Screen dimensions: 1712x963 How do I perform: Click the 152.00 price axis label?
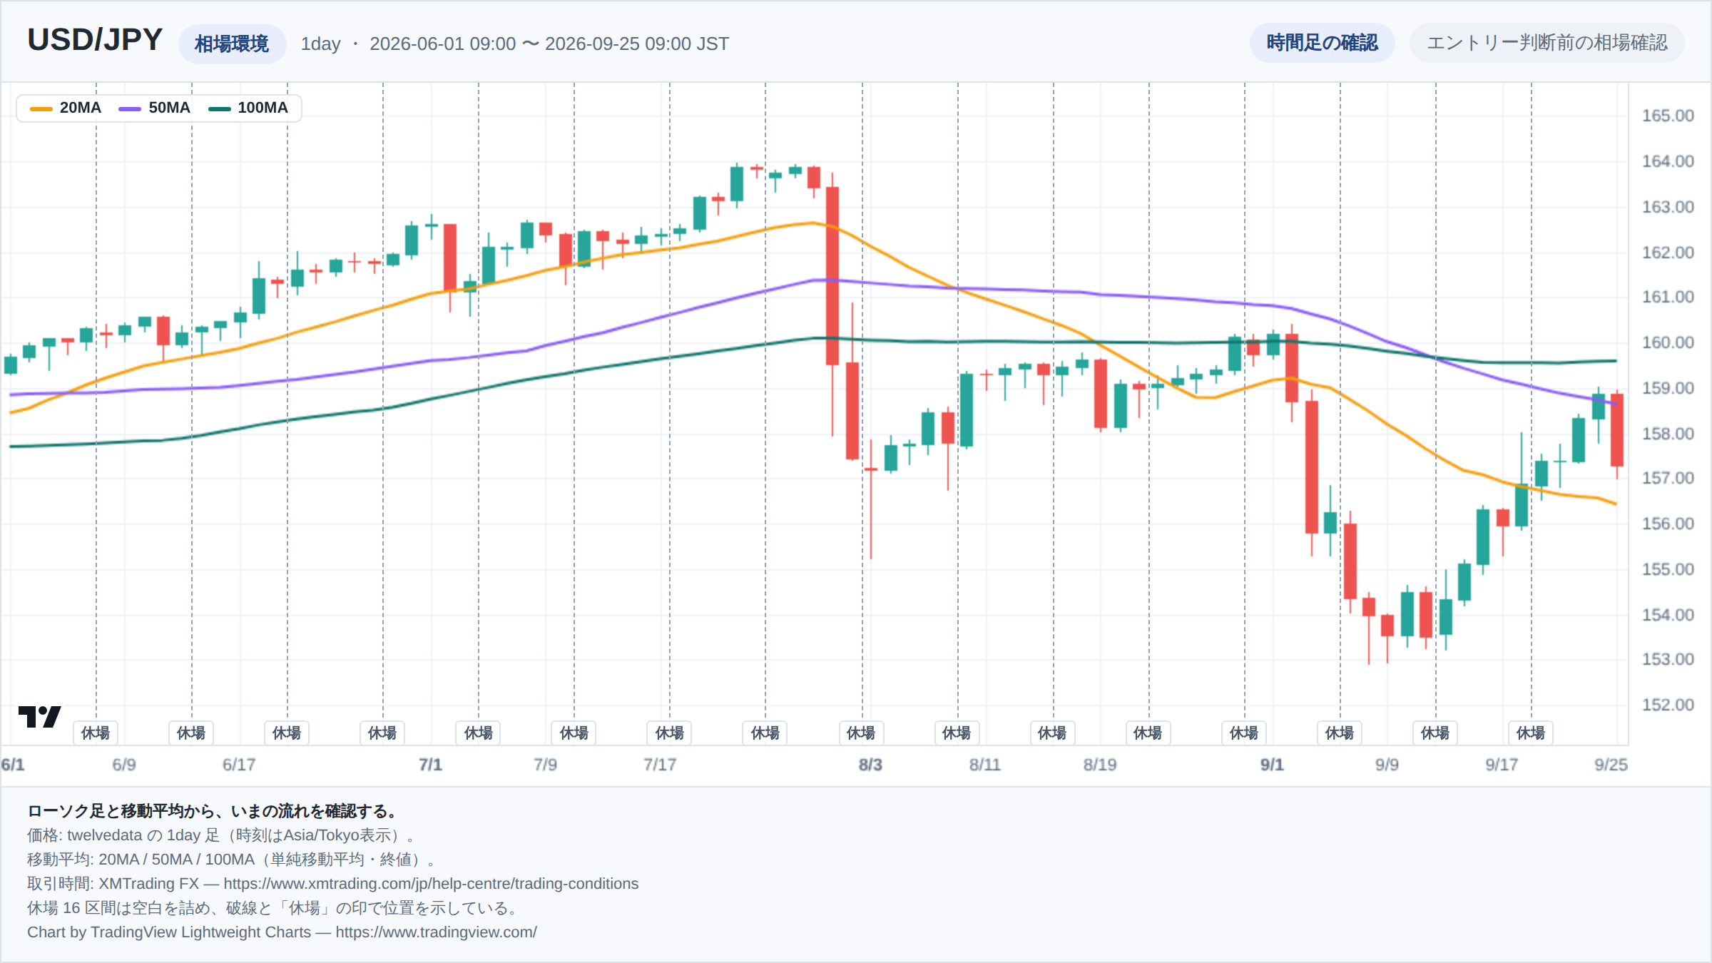click(1667, 705)
